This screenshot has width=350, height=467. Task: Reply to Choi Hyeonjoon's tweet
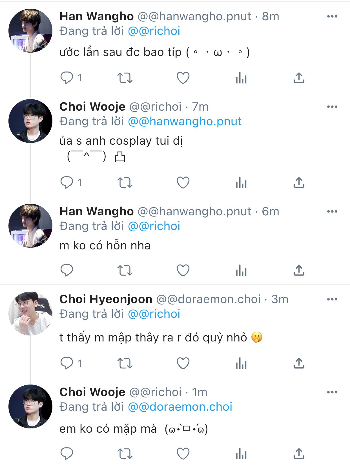[x=67, y=363]
